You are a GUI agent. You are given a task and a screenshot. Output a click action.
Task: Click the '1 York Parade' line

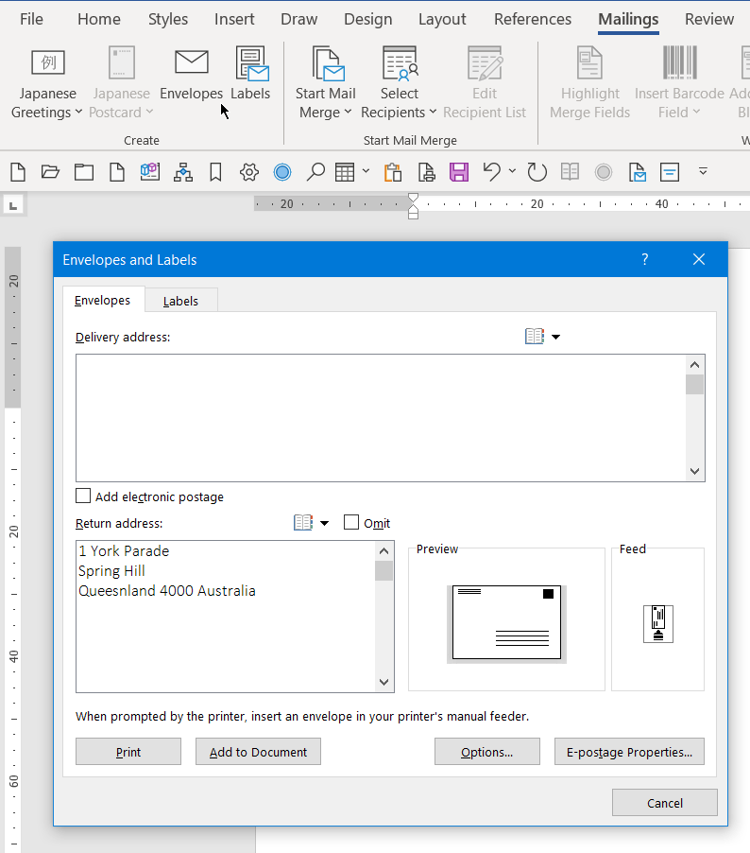[124, 550]
